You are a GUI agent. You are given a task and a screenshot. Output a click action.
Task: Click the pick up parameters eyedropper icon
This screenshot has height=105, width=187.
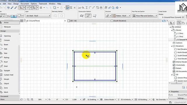(x=12, y=8)
